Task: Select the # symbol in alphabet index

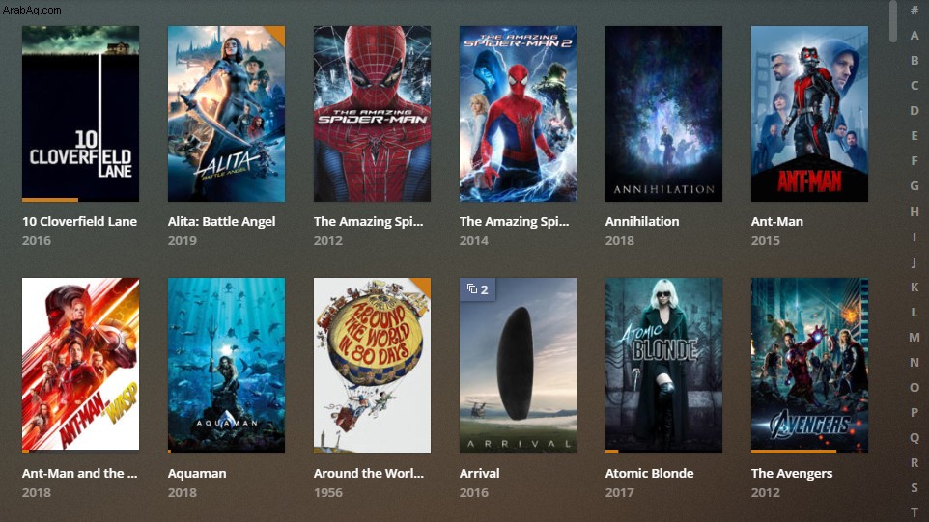Action: coord(915,10)
